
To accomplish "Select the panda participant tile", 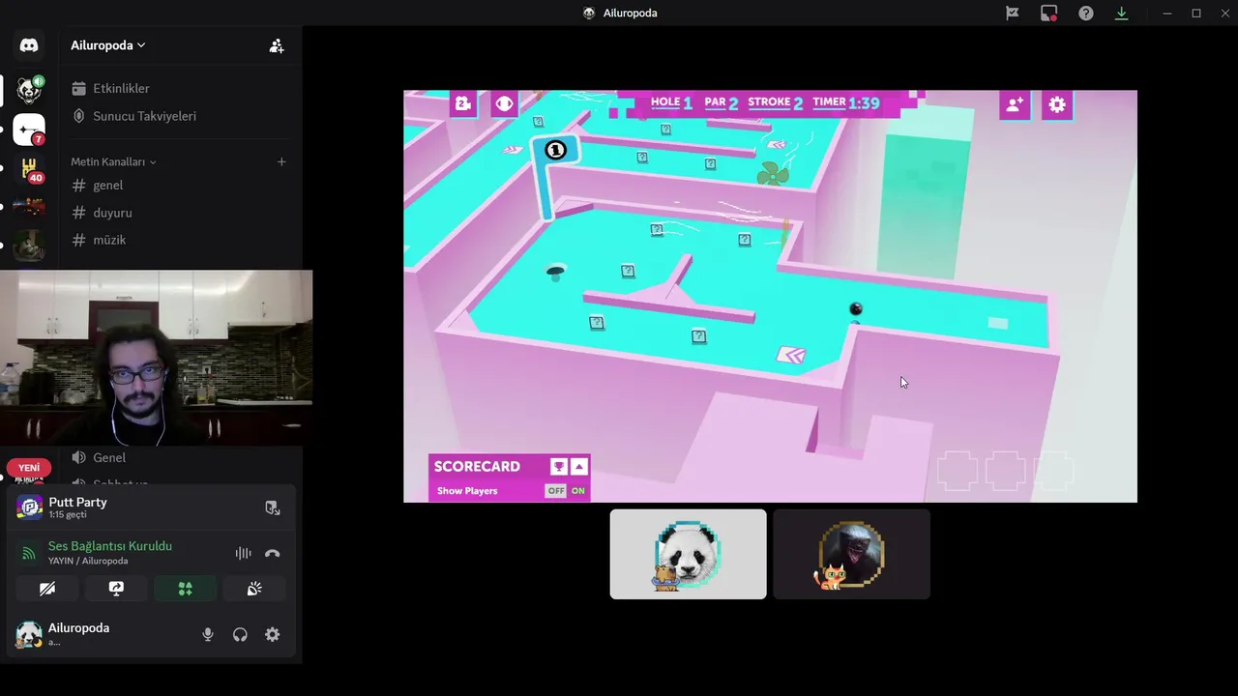I will [688, 554].
